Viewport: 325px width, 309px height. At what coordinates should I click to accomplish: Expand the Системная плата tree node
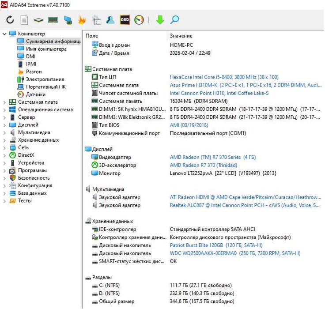(x=4, y=102)
